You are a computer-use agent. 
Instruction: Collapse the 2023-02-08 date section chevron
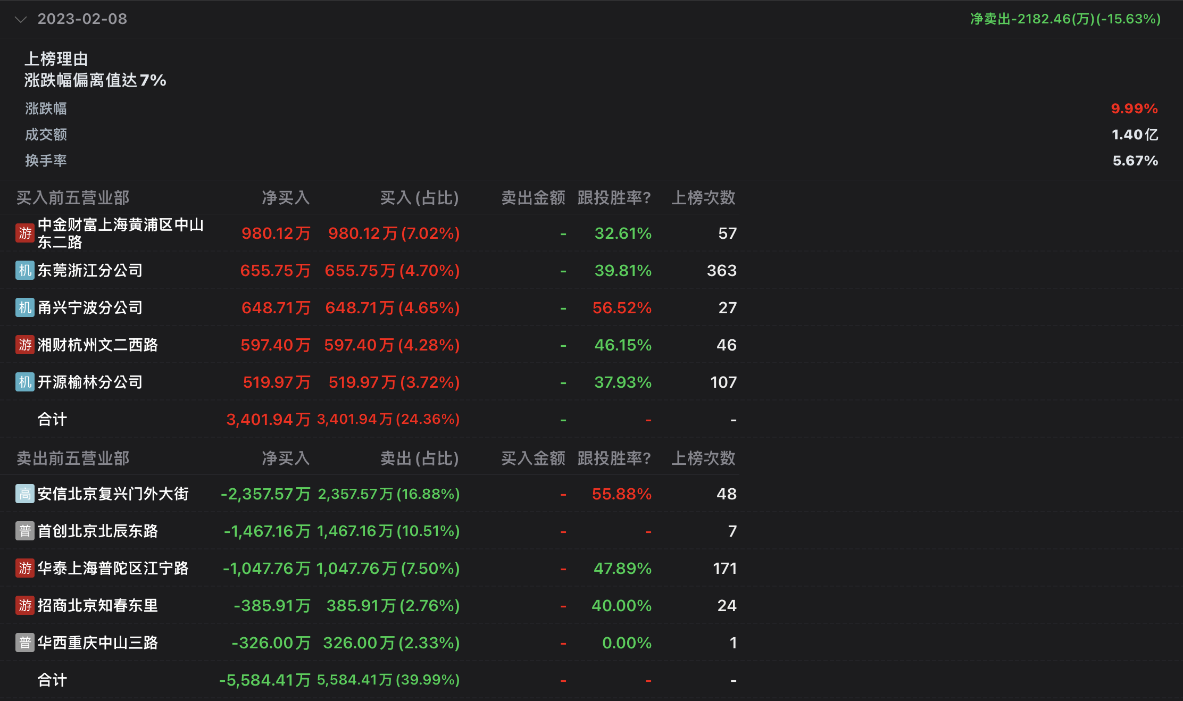point(21,20)
